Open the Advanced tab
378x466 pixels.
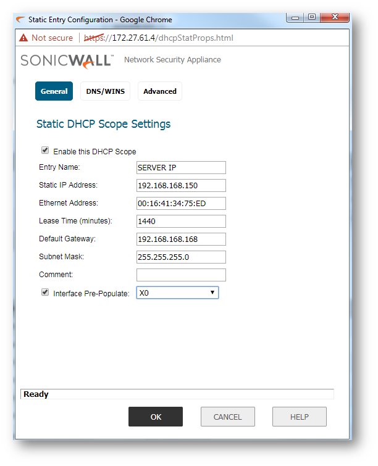pyautogui.click(x=160, y=91)
